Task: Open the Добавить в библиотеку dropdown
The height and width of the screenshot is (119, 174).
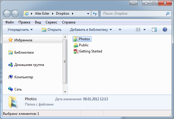Action: pos(91,30)
